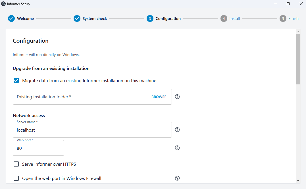The image size is (306, 189).
Task: Click 'Upgrade from an existing installation' heading
Action: click(51, 68)
